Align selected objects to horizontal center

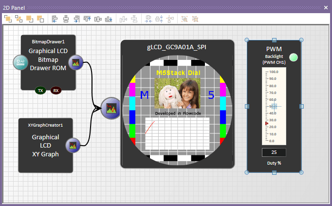pos(66,19)
